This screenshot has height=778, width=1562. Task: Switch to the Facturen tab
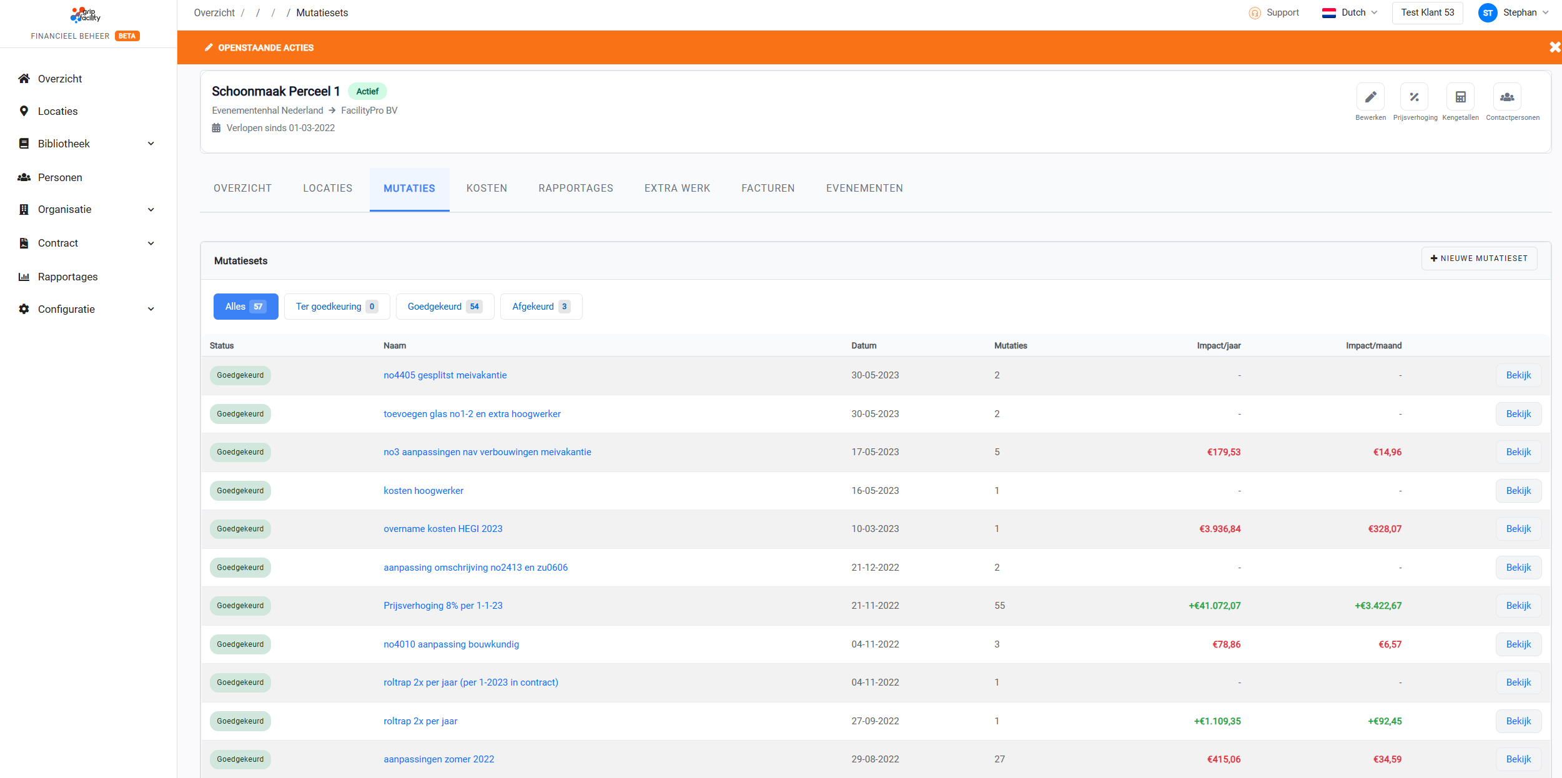pos(768,189)
